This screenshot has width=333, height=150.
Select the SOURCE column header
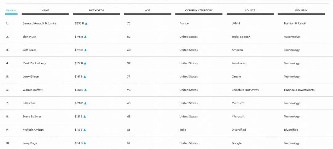pos(250,10)
